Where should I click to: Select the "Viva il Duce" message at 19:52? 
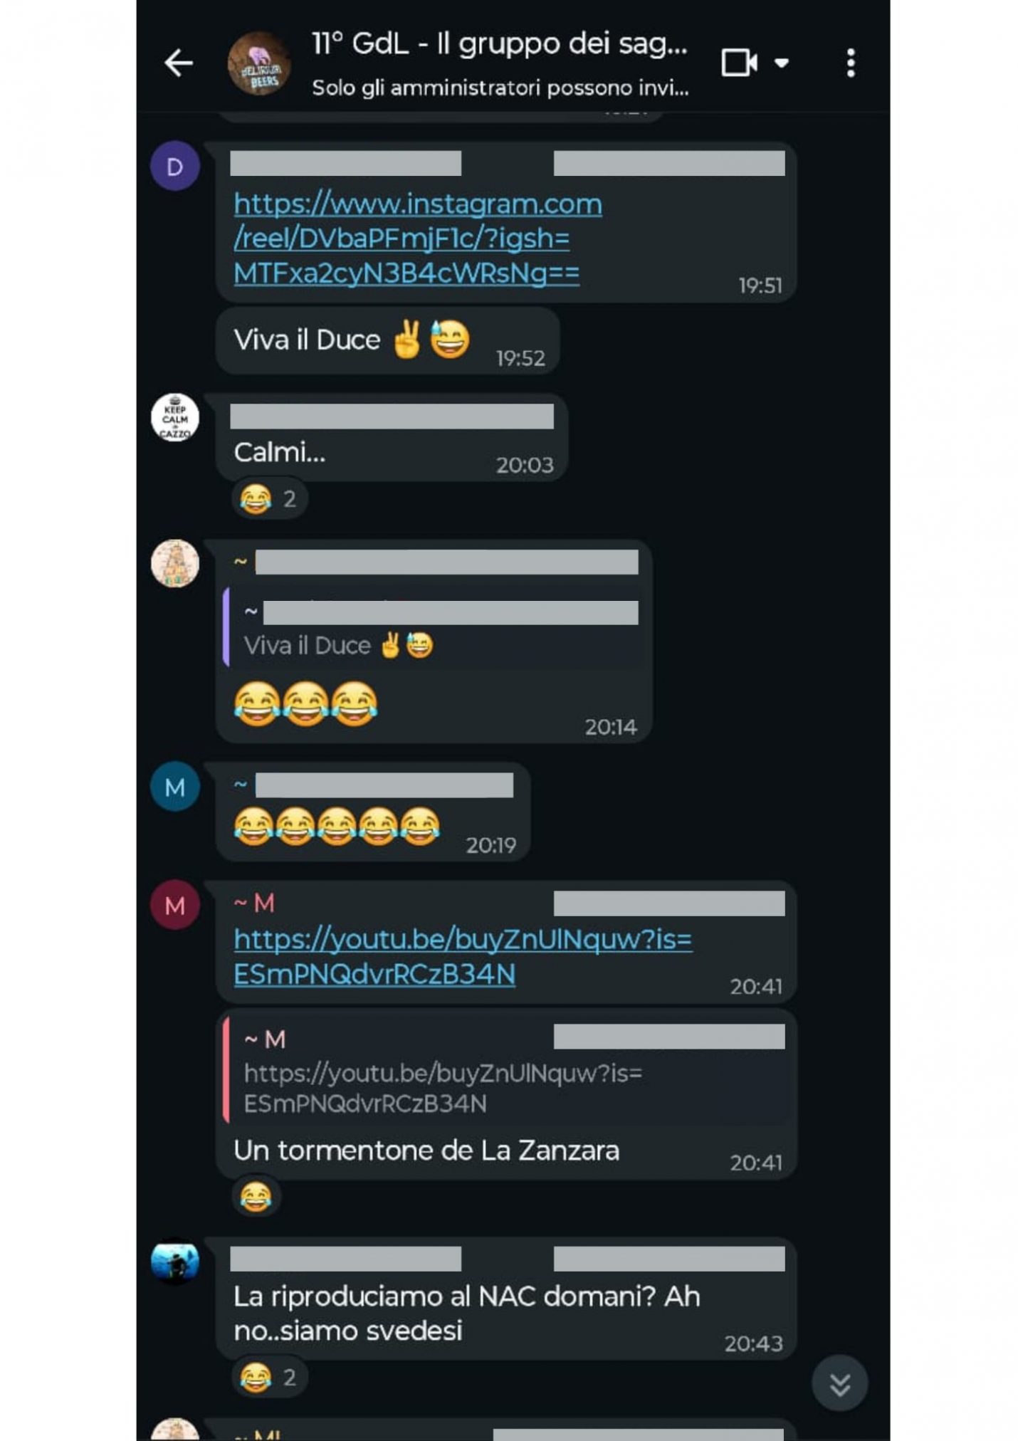click(x=388, y=340)
